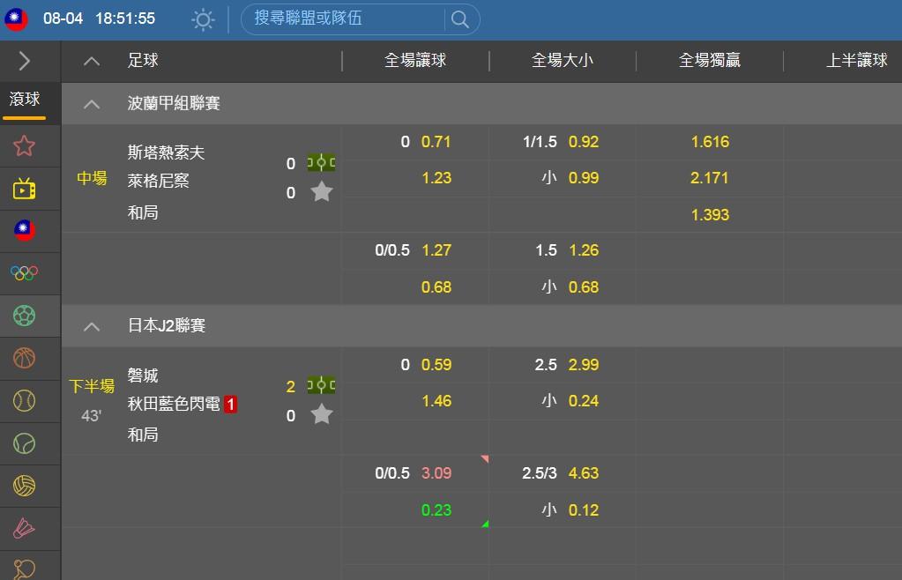Select under odds 0.24
The width and height of the screenshot is (902, 580).
[584, 401]
